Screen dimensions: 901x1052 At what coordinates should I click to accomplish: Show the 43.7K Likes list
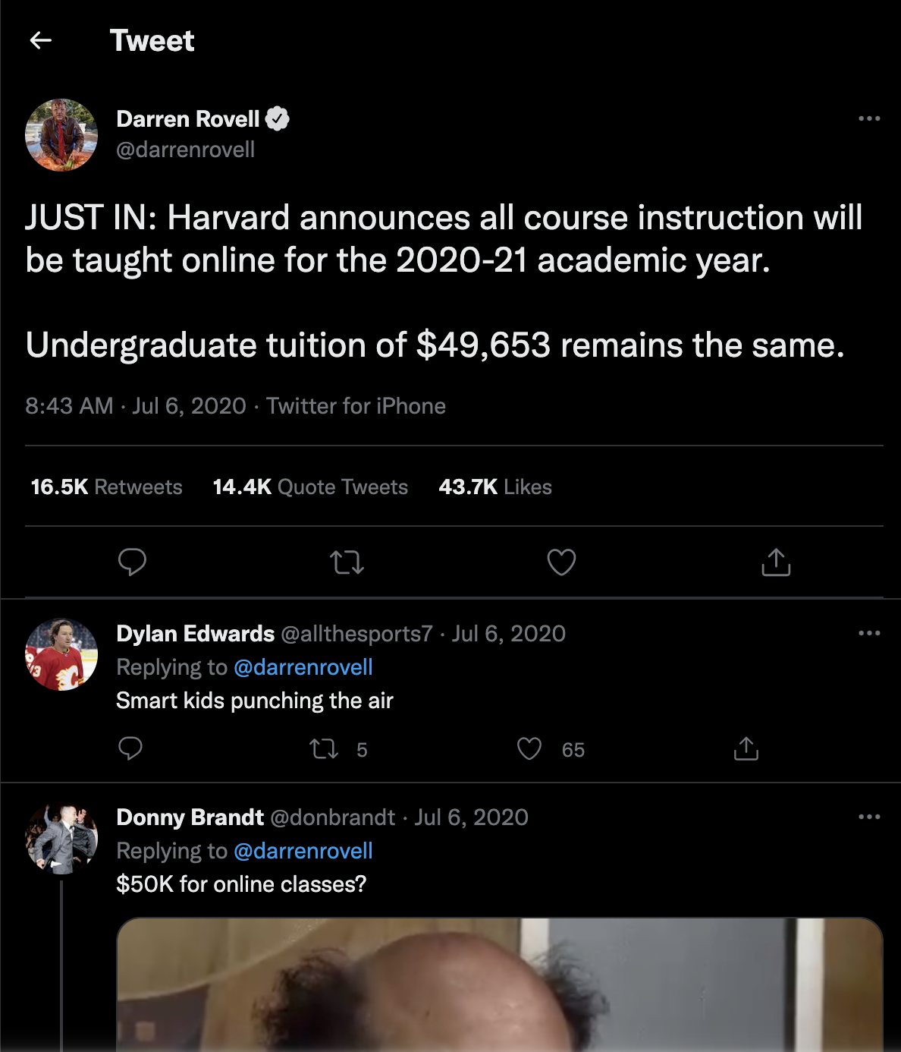tap(495, 487)
